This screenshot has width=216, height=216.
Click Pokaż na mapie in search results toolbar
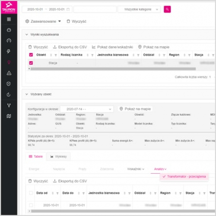pos(154,47)
